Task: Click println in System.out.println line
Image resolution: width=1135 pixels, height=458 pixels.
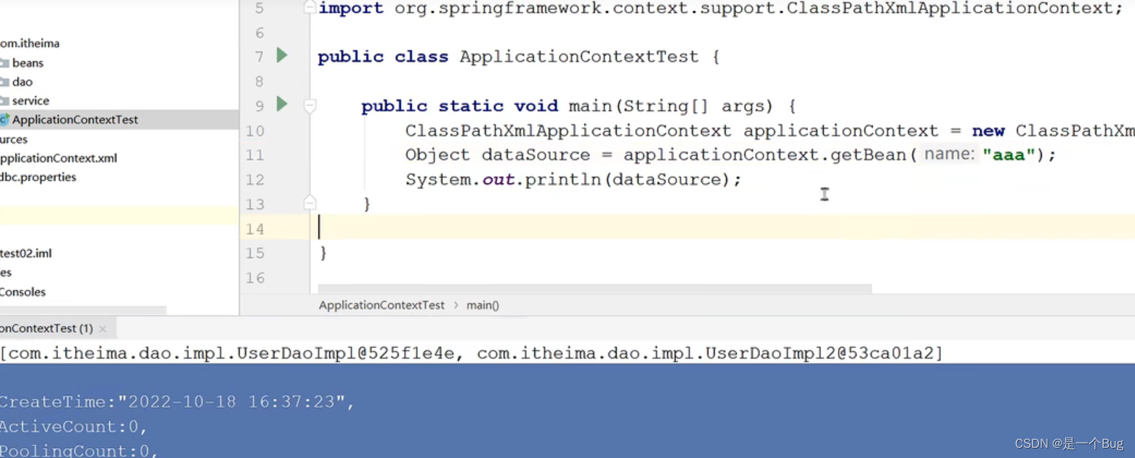Action: coord(563,180)
